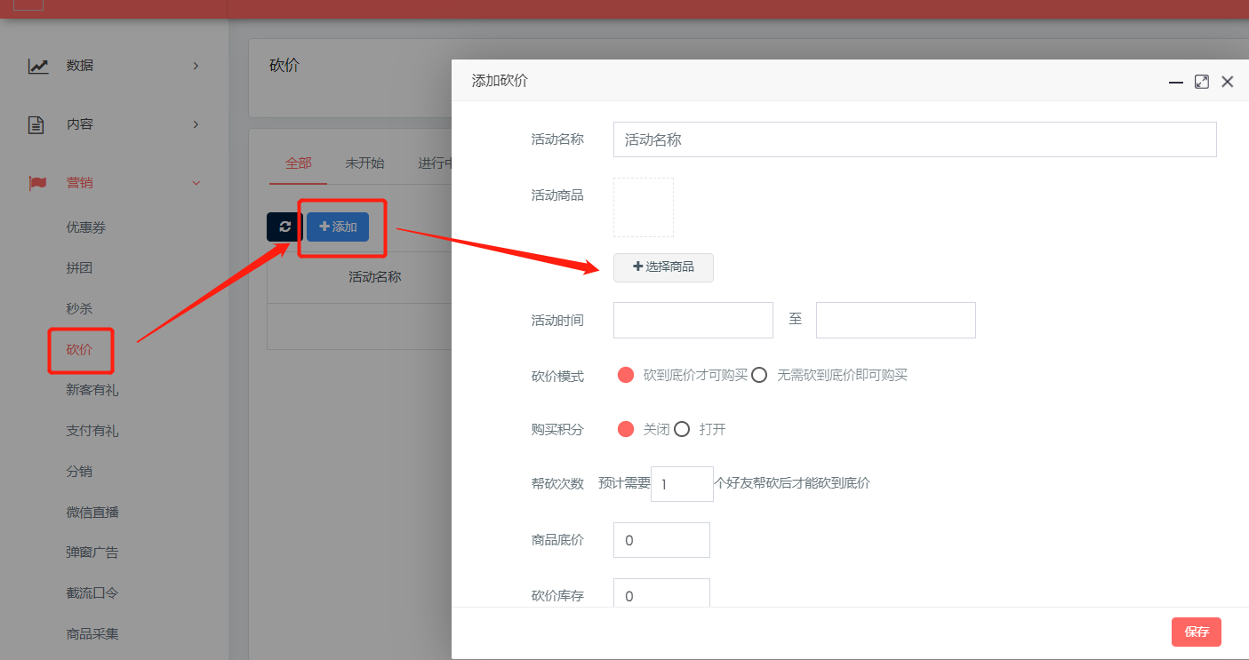Maximize the 添加砍价 dialog
This screenshot has width=1249, height=660.
coord(1201,82)
